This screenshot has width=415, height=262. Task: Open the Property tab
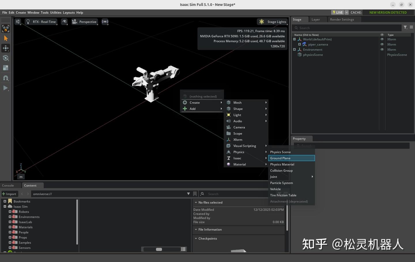[299, 139]
